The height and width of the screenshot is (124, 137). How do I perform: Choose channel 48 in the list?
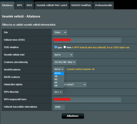(59, 86)
